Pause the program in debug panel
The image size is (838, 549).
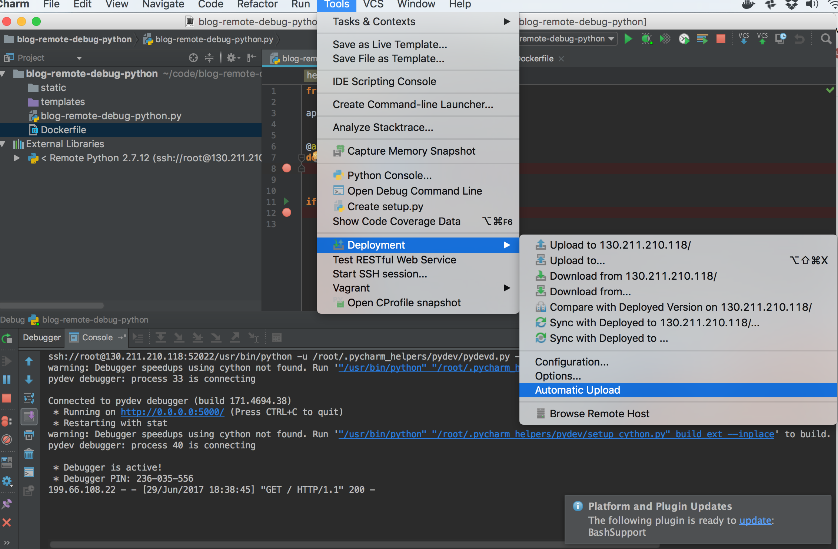point(7,380)
